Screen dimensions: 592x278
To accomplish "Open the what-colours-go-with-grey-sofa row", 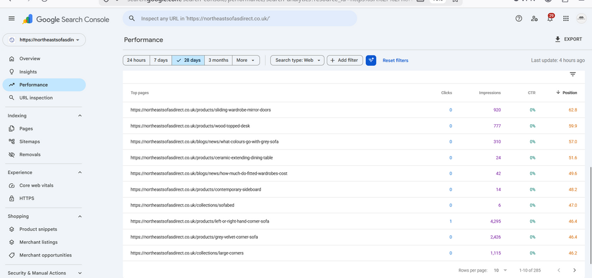I will [353, 142].
